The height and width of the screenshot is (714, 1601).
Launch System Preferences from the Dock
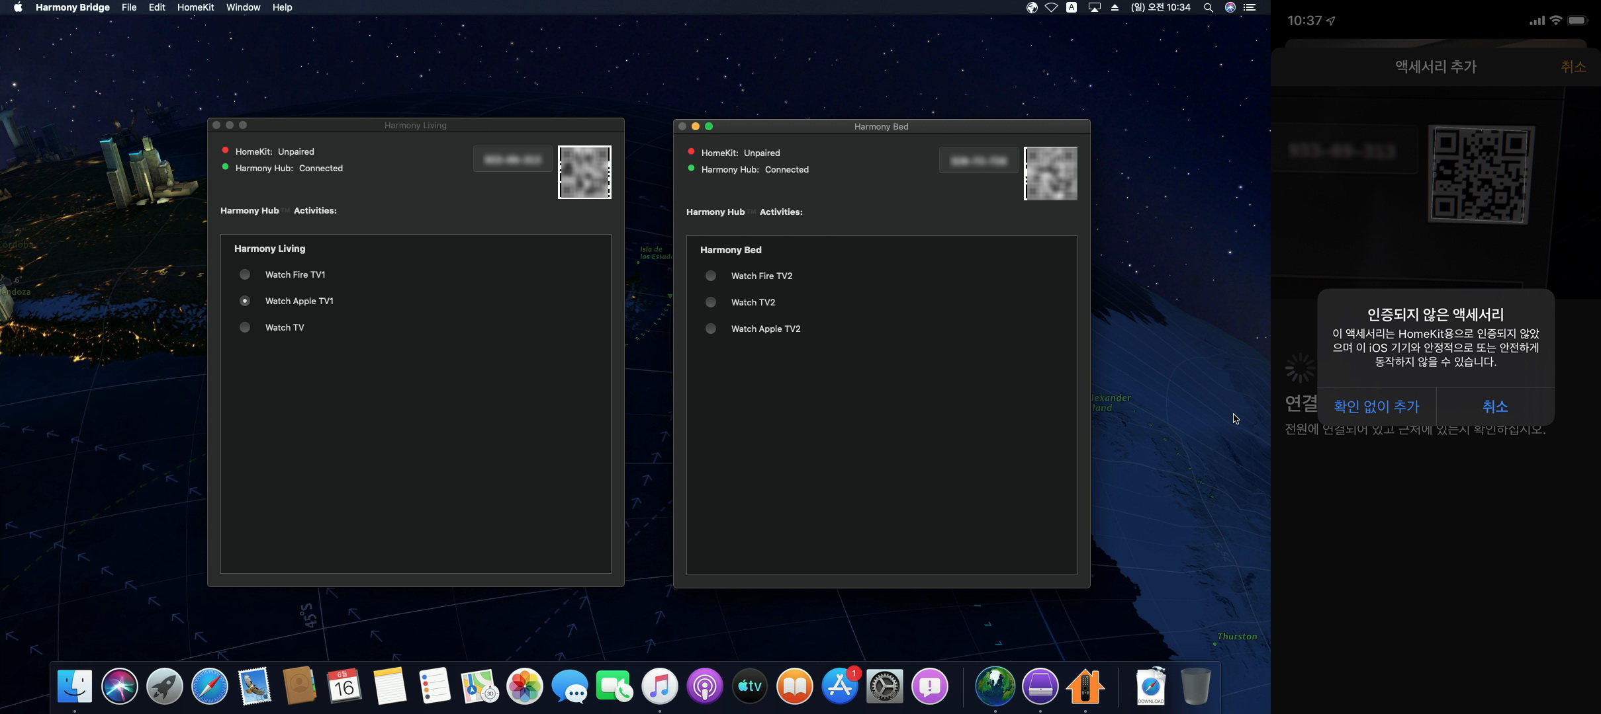[884, 686]
